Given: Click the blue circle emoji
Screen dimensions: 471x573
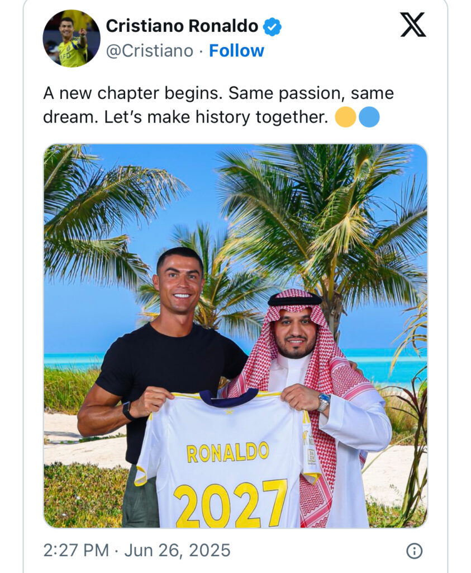Looking at the screenshot, I should point(369,118).
